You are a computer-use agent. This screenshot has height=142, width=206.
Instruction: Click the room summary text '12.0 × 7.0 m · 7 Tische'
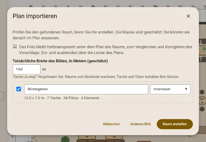click(43, 98)
